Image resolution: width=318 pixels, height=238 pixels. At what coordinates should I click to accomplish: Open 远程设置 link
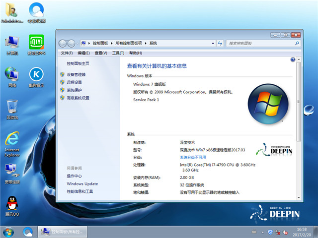(74, 82)
